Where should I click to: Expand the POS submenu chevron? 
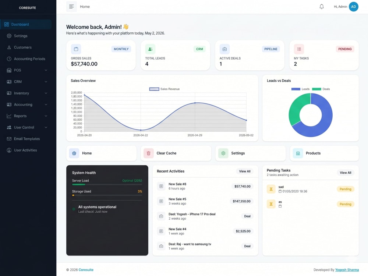[x=46, y=70]
